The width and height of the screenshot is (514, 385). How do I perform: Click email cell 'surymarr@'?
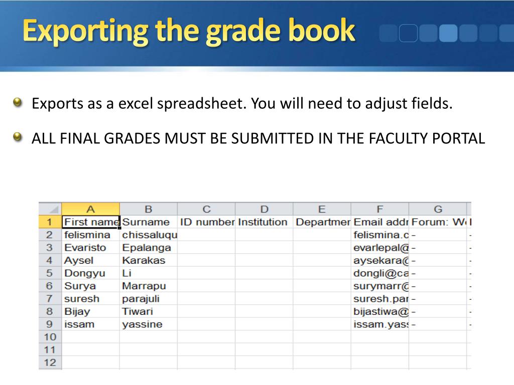(380, 286)
